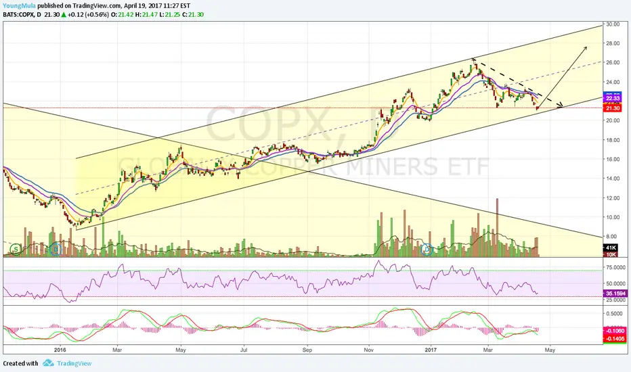The image size is (631, 372).
Task: Click the 28.00 price axis label
Action: tap(613, 43)
